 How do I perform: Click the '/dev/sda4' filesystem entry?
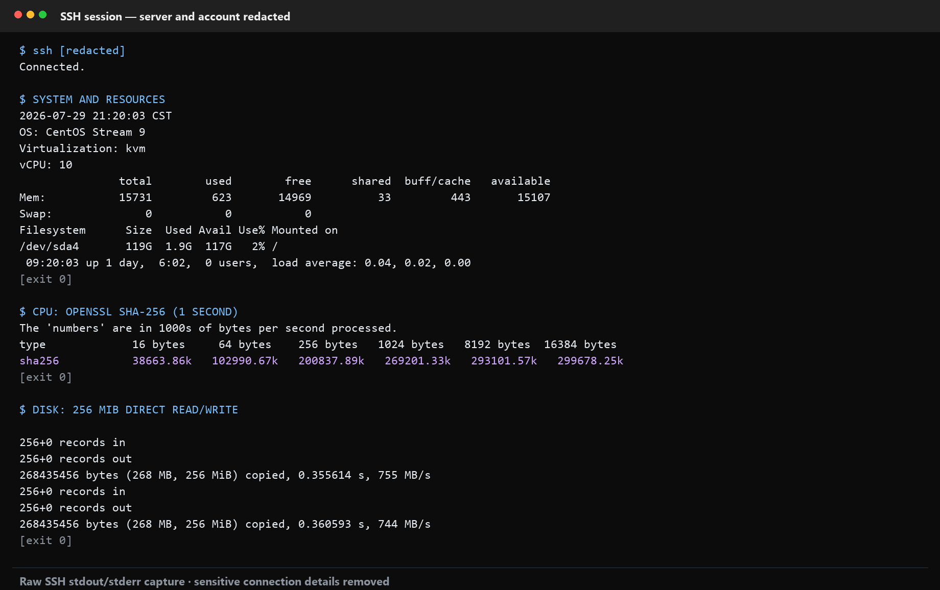(49, 247)
